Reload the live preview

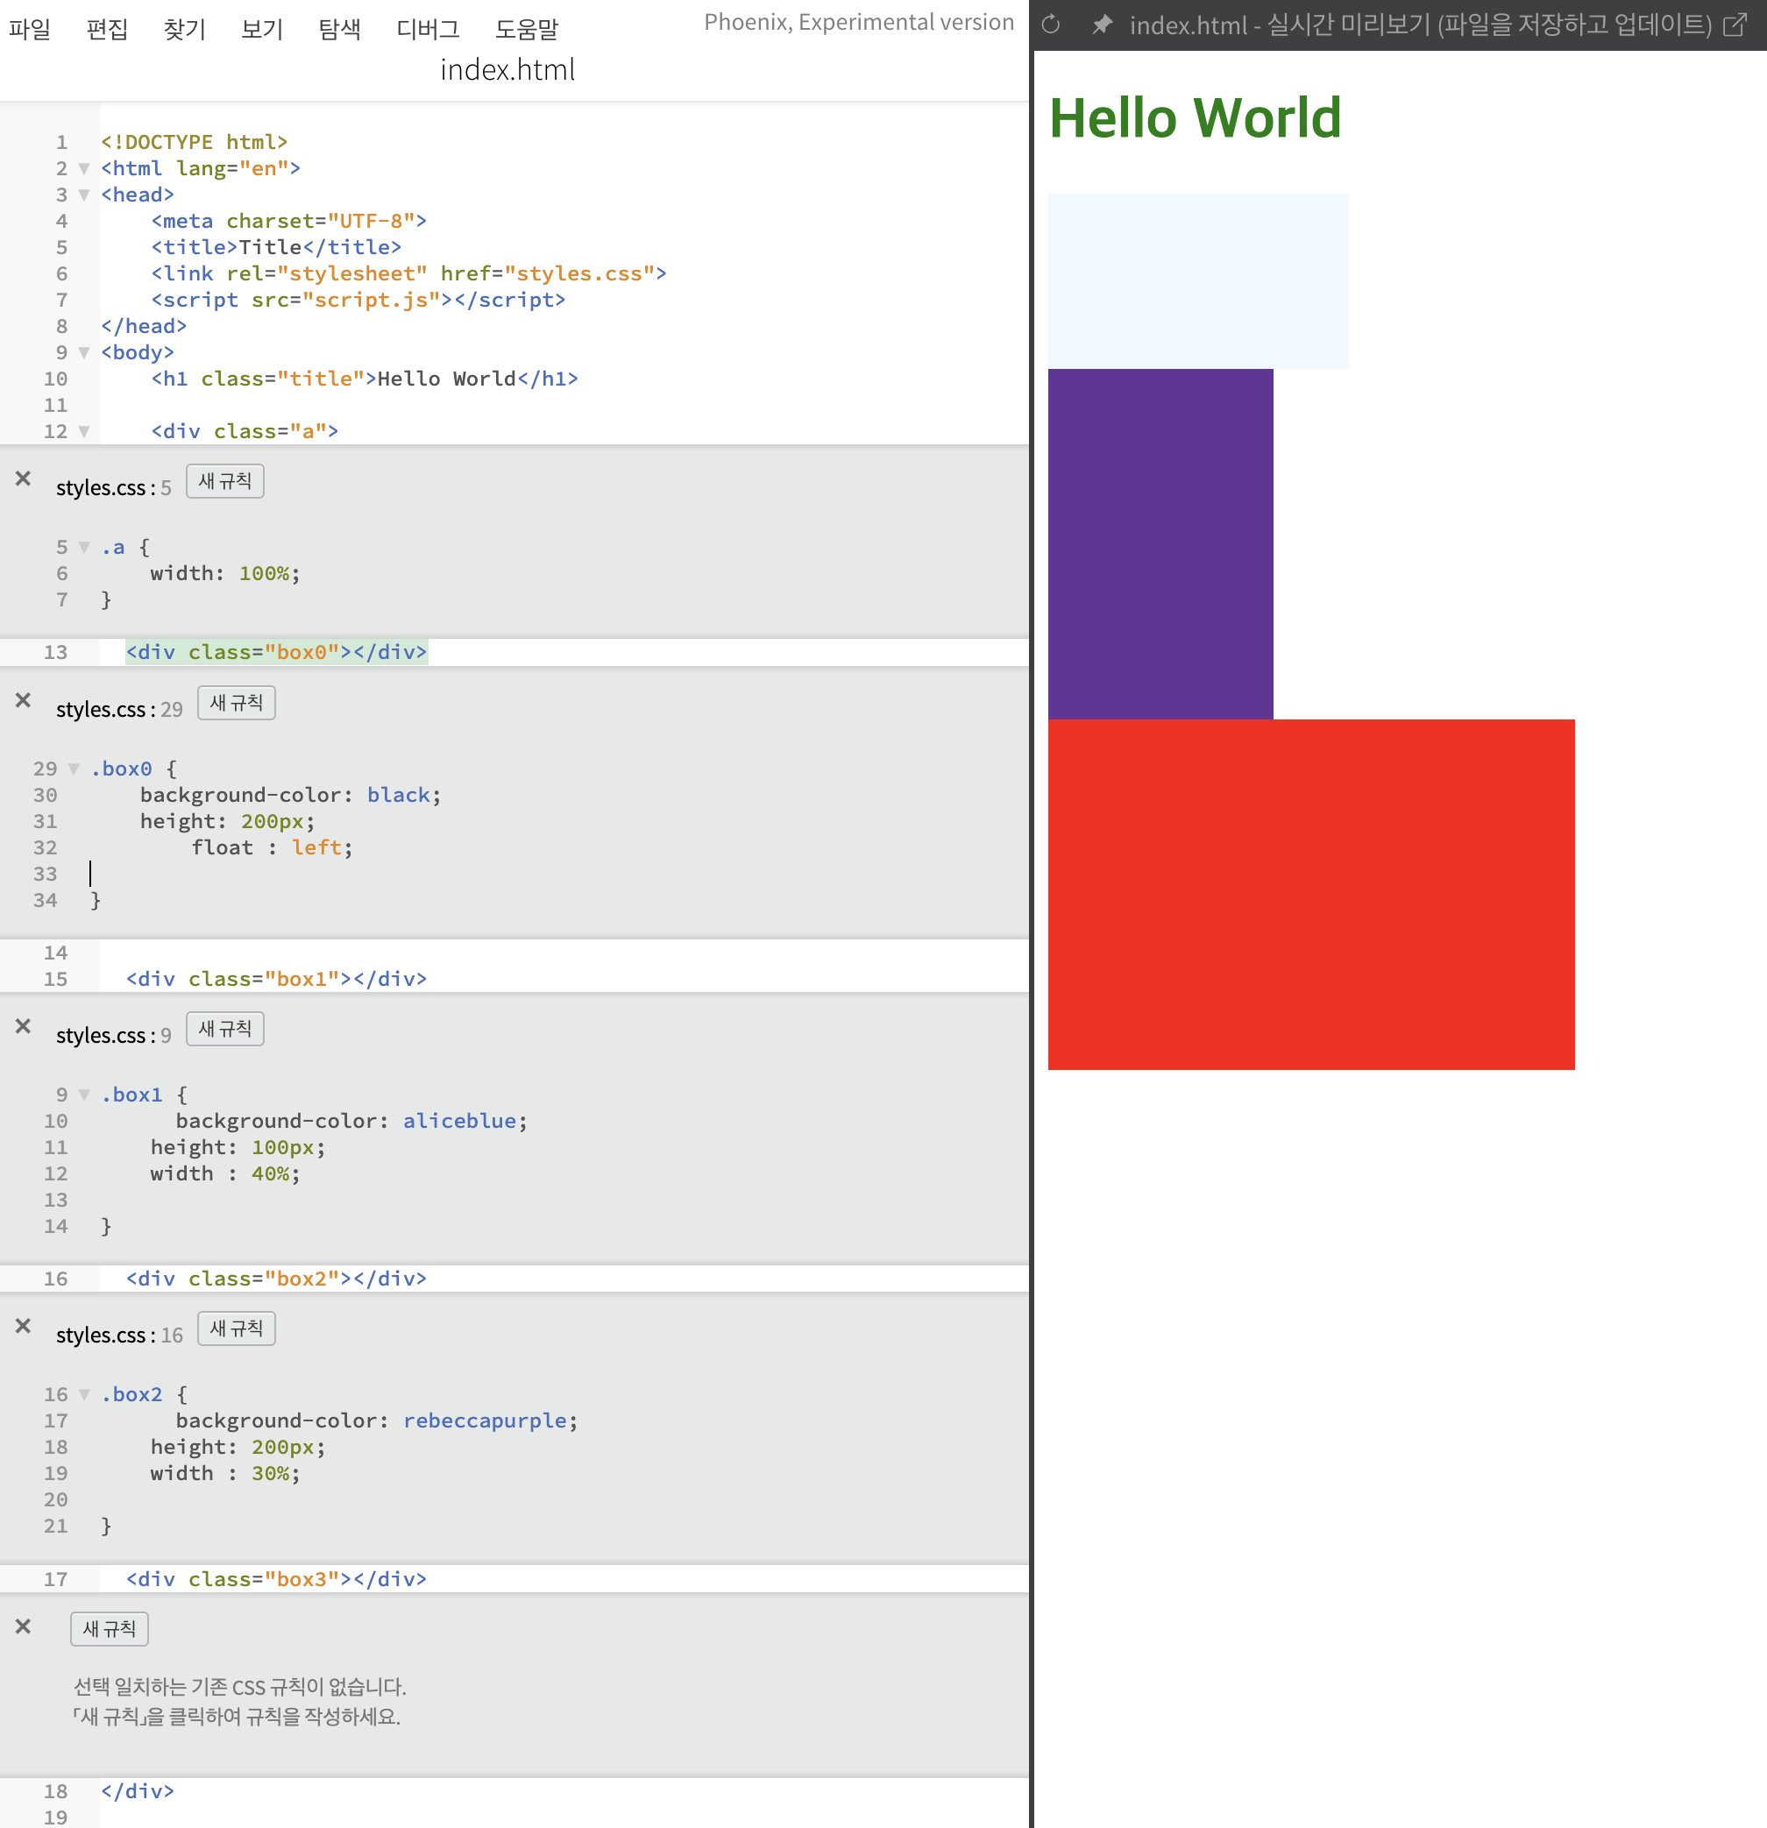(1051, 25)
